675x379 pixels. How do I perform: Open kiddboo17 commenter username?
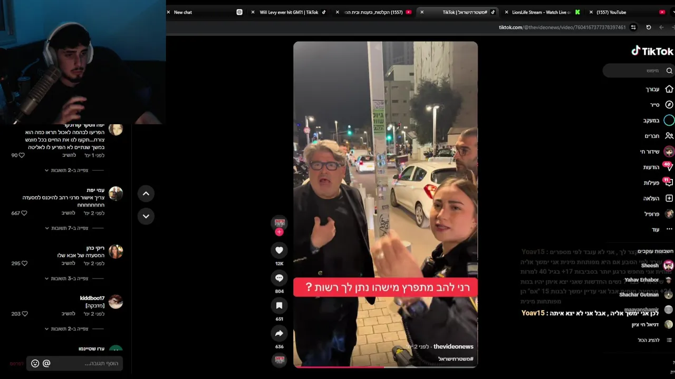click(x=92, y=298)
